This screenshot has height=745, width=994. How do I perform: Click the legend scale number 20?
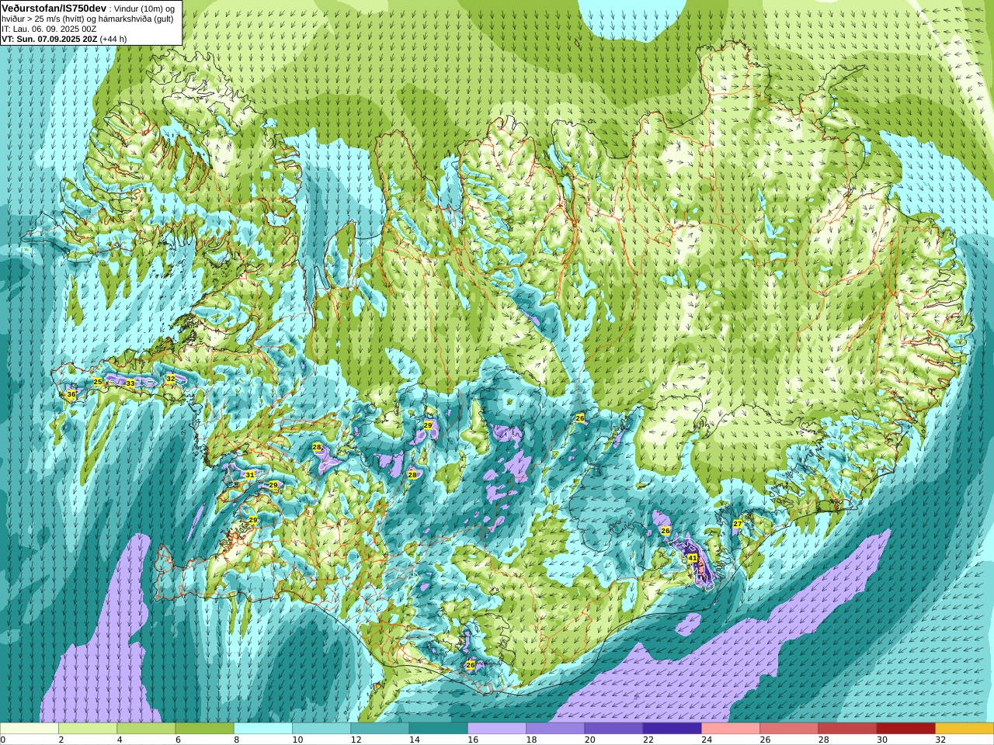point(589,740)
